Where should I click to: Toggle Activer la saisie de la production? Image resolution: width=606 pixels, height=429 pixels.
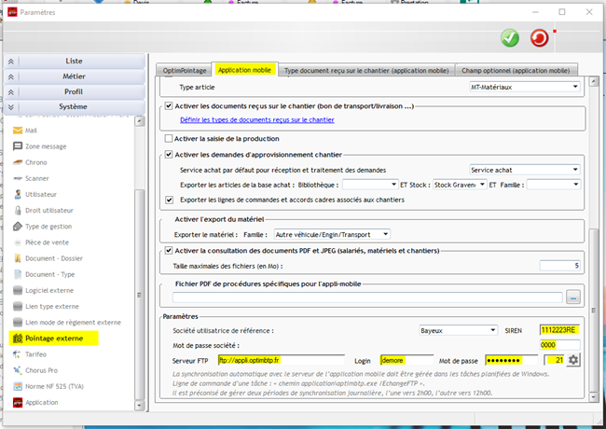tap(168, 138)
